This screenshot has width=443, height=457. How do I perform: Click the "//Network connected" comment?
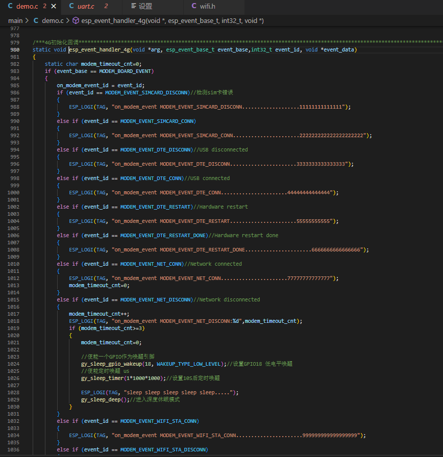[213, 264]
